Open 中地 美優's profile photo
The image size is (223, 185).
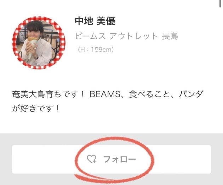[x=39, y=43]
